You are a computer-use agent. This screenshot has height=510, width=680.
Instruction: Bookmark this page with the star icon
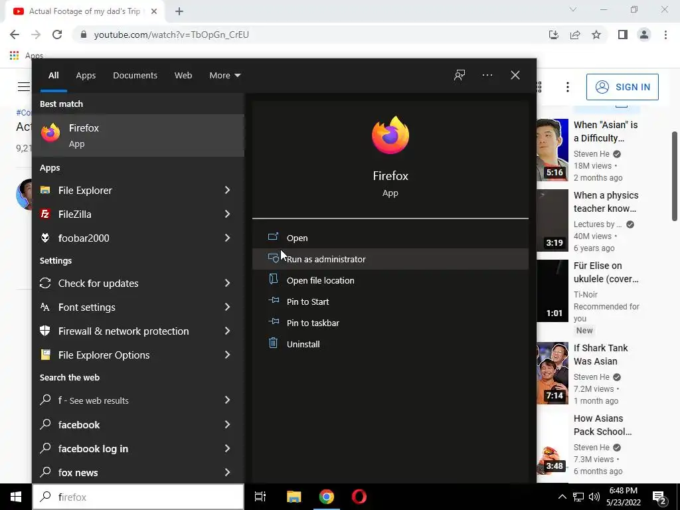(596, 35)
